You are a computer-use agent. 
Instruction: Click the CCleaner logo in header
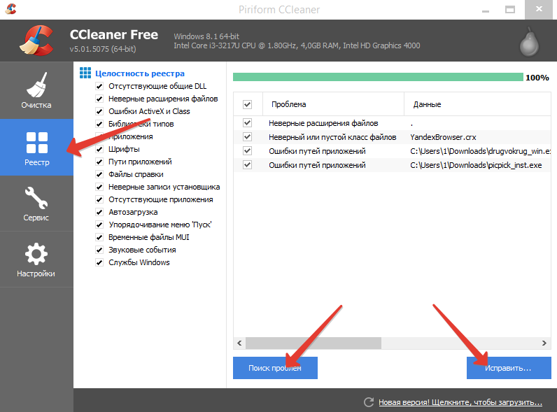pos(36,40)
